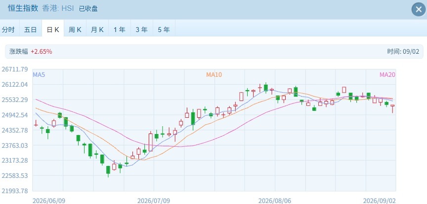427x204 pixels.
Task: Click the 2026/06/09 date label
Action: pyautogui.click(x=49, y=201)
